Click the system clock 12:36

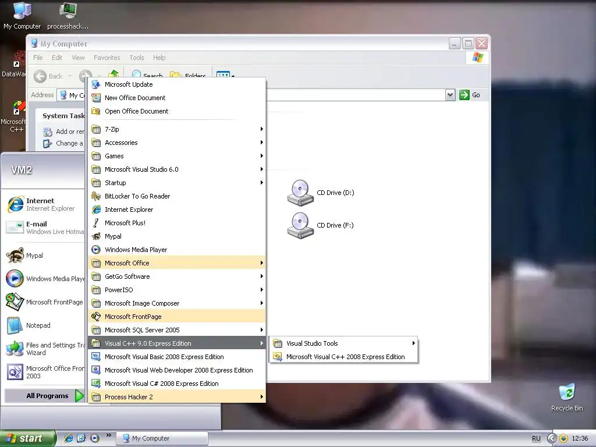click(x=580, y=438)
